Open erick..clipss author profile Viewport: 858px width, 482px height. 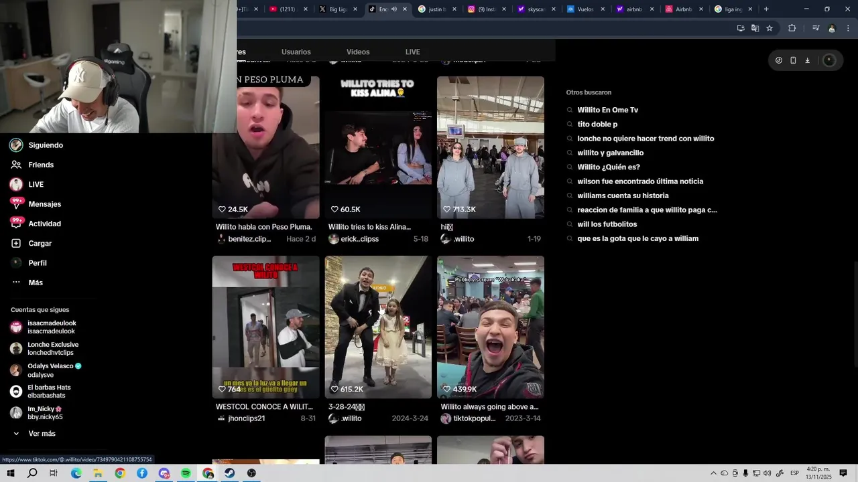coord(353,239)
